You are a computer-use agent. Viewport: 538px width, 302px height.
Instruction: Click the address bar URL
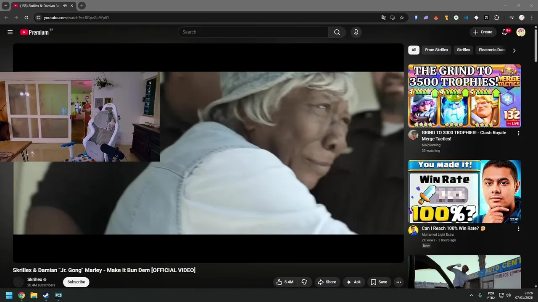(x=76, y=18)
